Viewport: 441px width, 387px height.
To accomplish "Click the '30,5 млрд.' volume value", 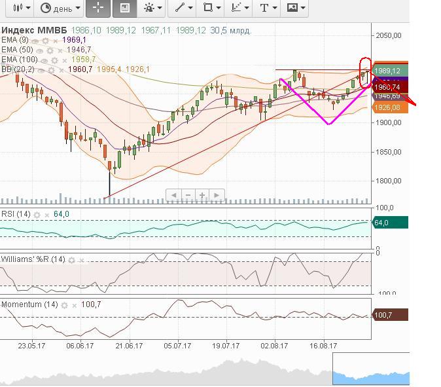I will pos(230,30).
